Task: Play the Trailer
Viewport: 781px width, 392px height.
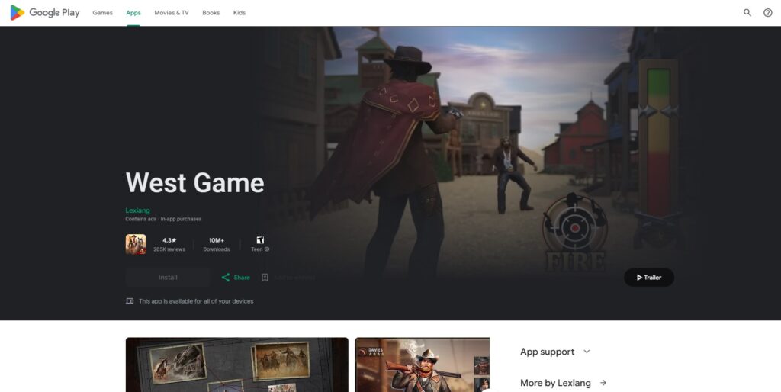Action: [x=649, y=278]
